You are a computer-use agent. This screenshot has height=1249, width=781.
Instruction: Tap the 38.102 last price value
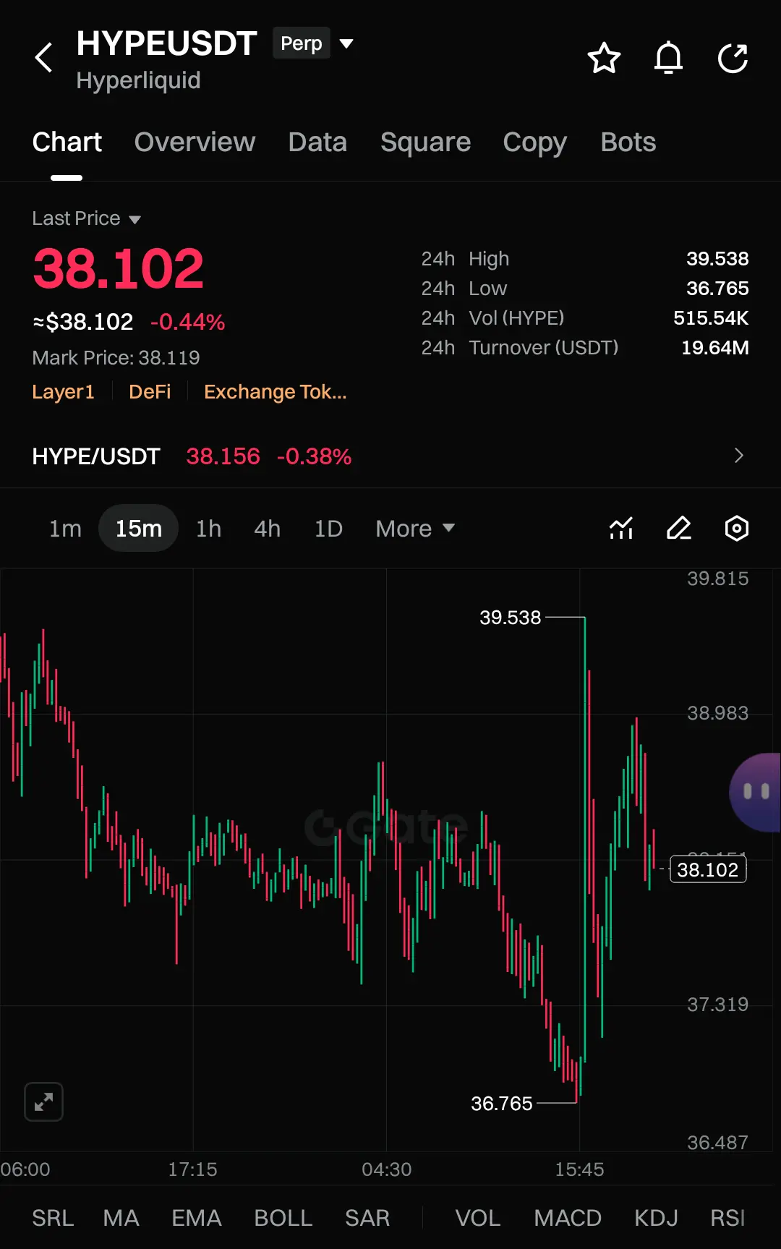[119, 269]
